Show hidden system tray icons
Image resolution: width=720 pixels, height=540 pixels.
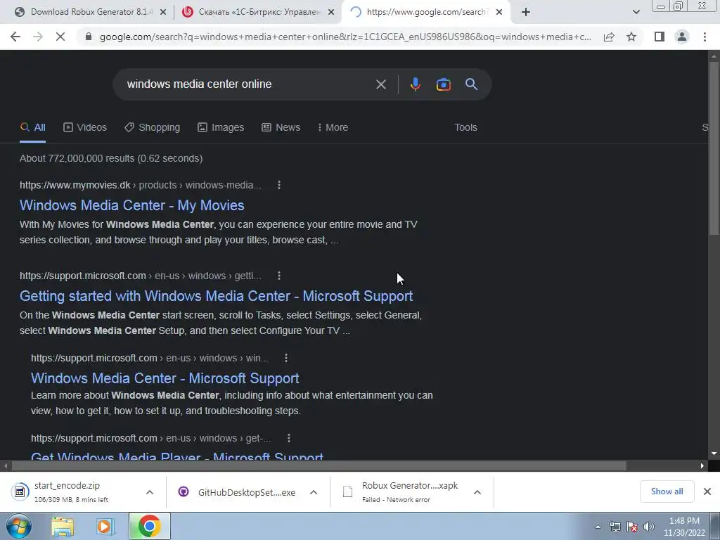tap(598, 527)
